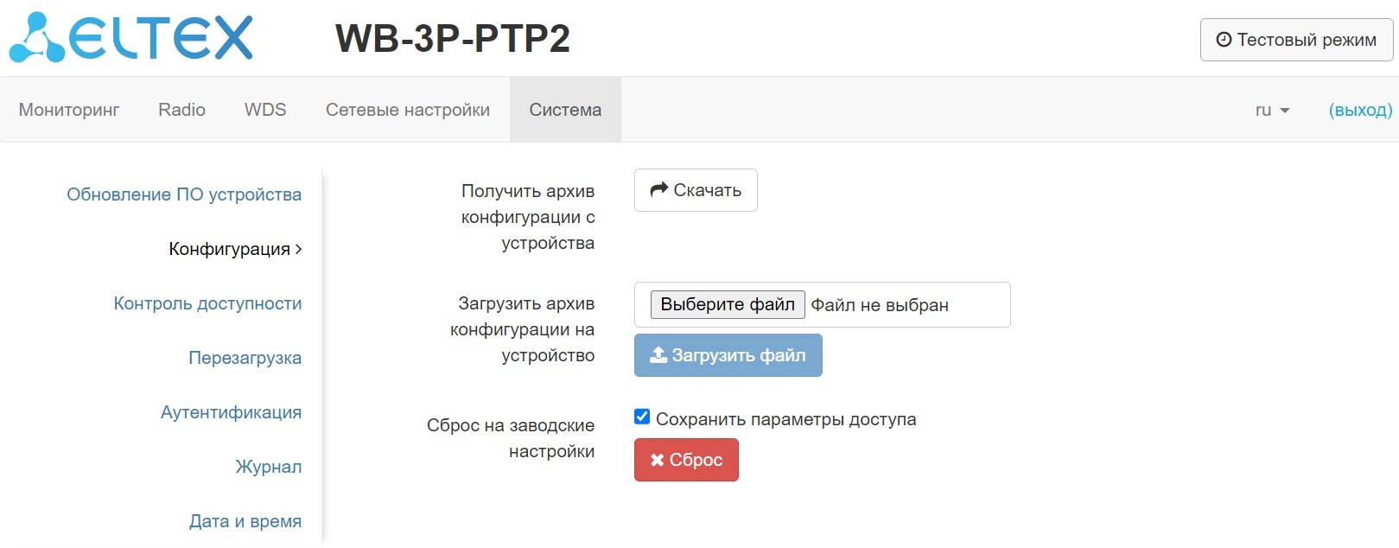Click the Eltex logo icon
Screen dimensions: 1399x548
(x=37, y=39)
